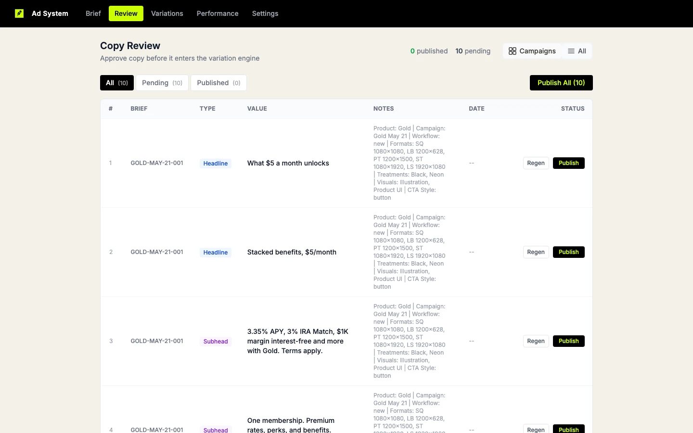Click GOLD-MAY-21-001 in row 3
The width and height of the screenshot is (693, 433).
157,341
